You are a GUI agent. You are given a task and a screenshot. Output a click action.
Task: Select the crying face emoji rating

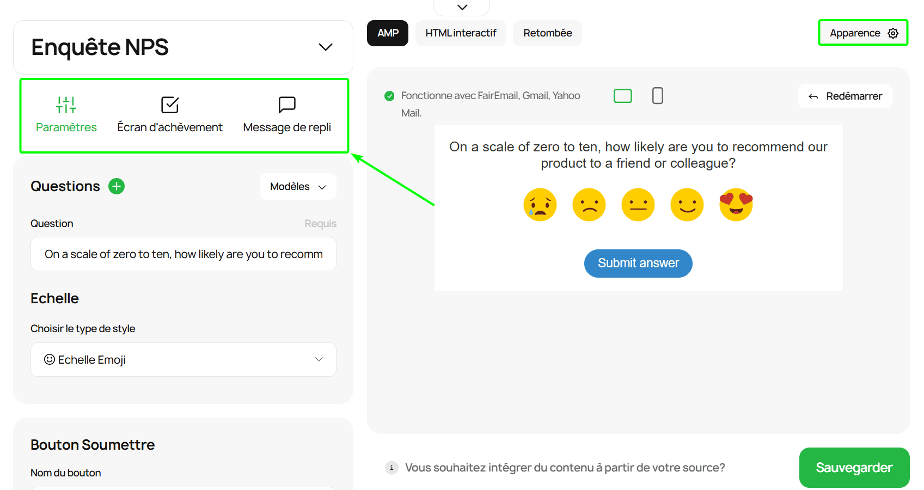[x=540, y=205]
